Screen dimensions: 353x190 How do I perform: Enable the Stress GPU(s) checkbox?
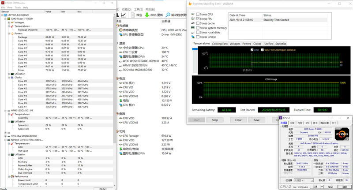[198, 37]
